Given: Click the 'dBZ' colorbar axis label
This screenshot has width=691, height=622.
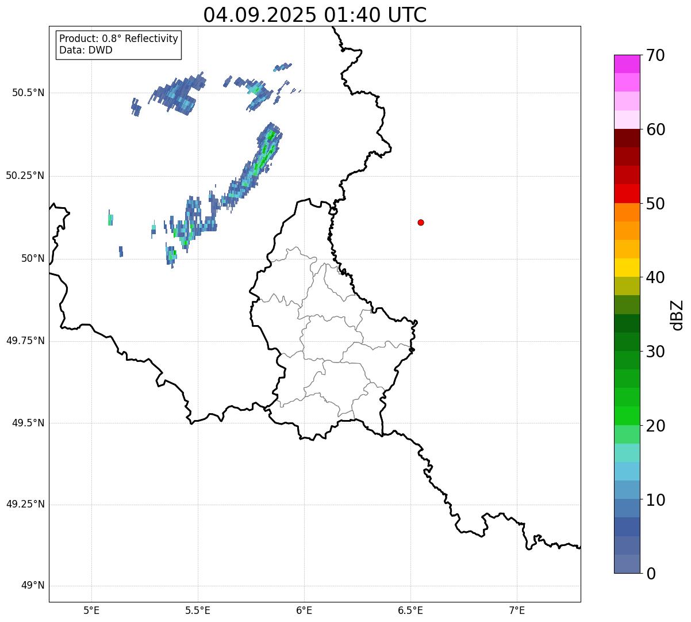Looking at the screenshot, I should 677,315.
